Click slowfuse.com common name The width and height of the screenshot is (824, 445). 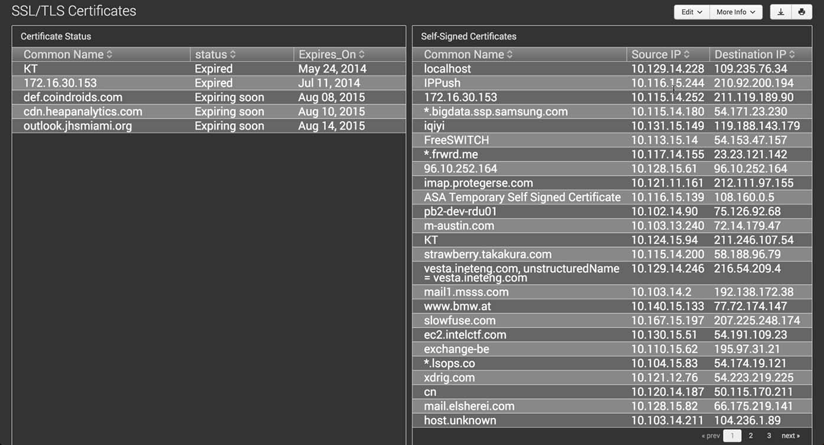pyautogui.click(x=460, y=321)
